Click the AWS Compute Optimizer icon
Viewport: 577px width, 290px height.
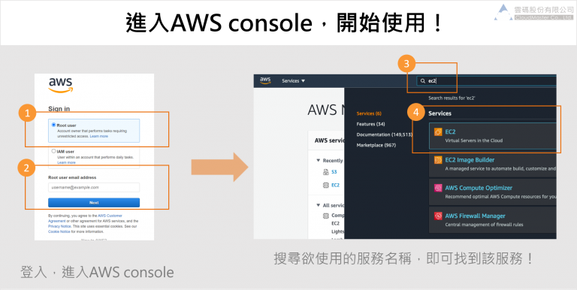pyautogui.click(x=438, y=188)
